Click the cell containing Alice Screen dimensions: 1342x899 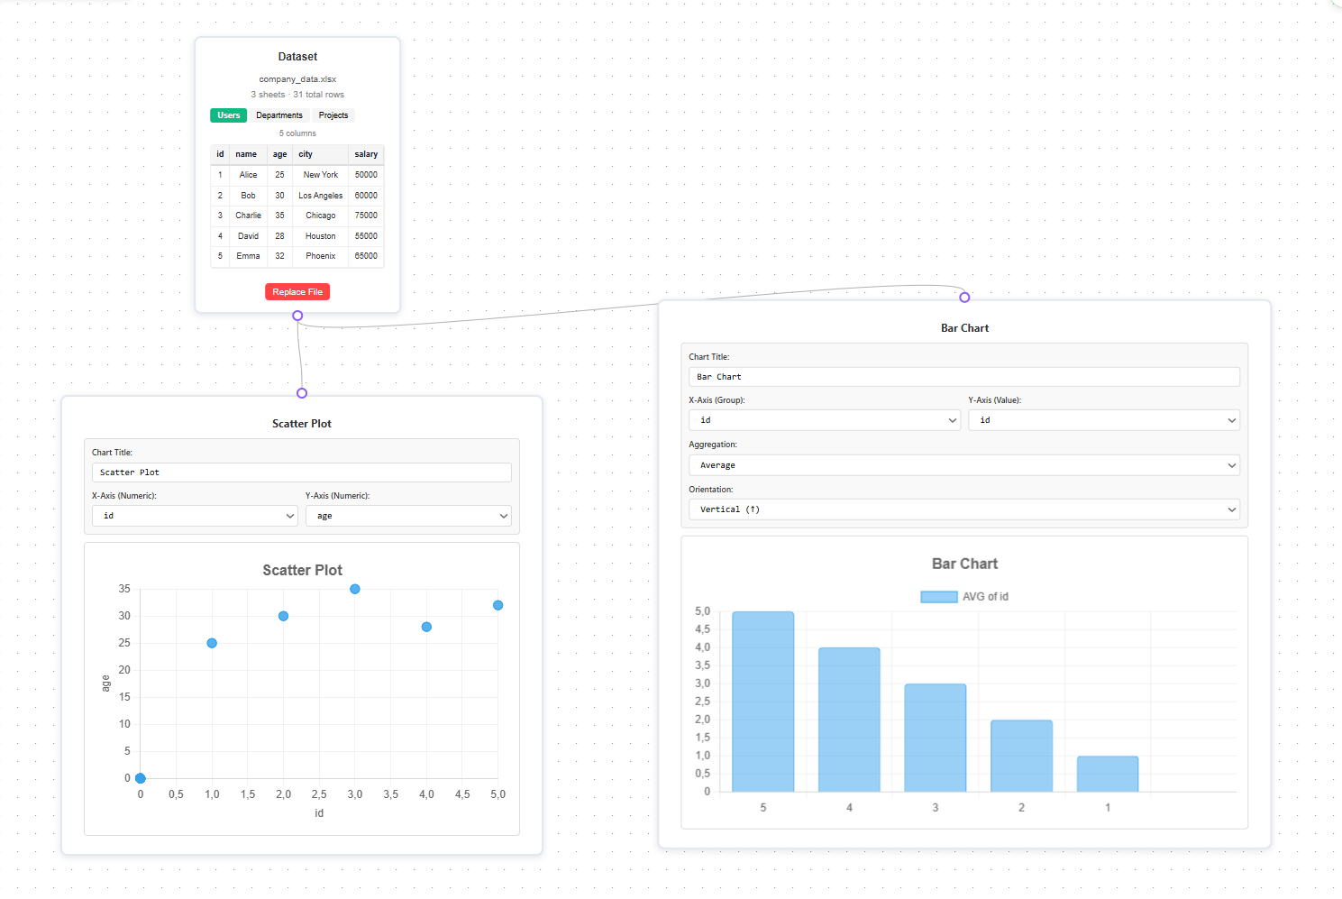(249, 175)
